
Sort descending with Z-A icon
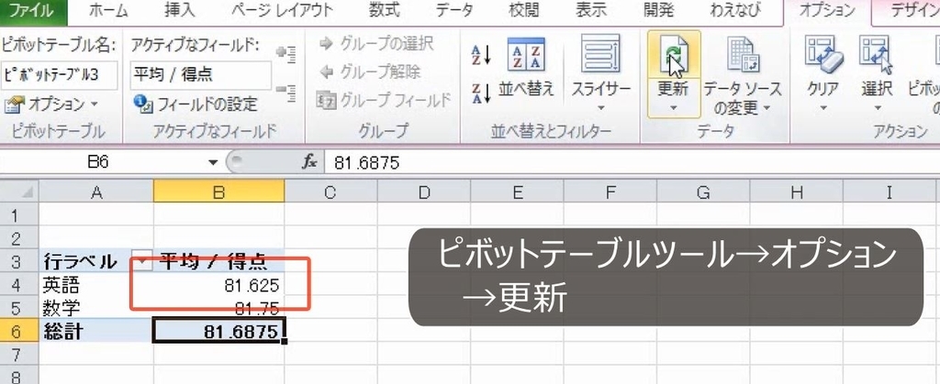point(481,93)
